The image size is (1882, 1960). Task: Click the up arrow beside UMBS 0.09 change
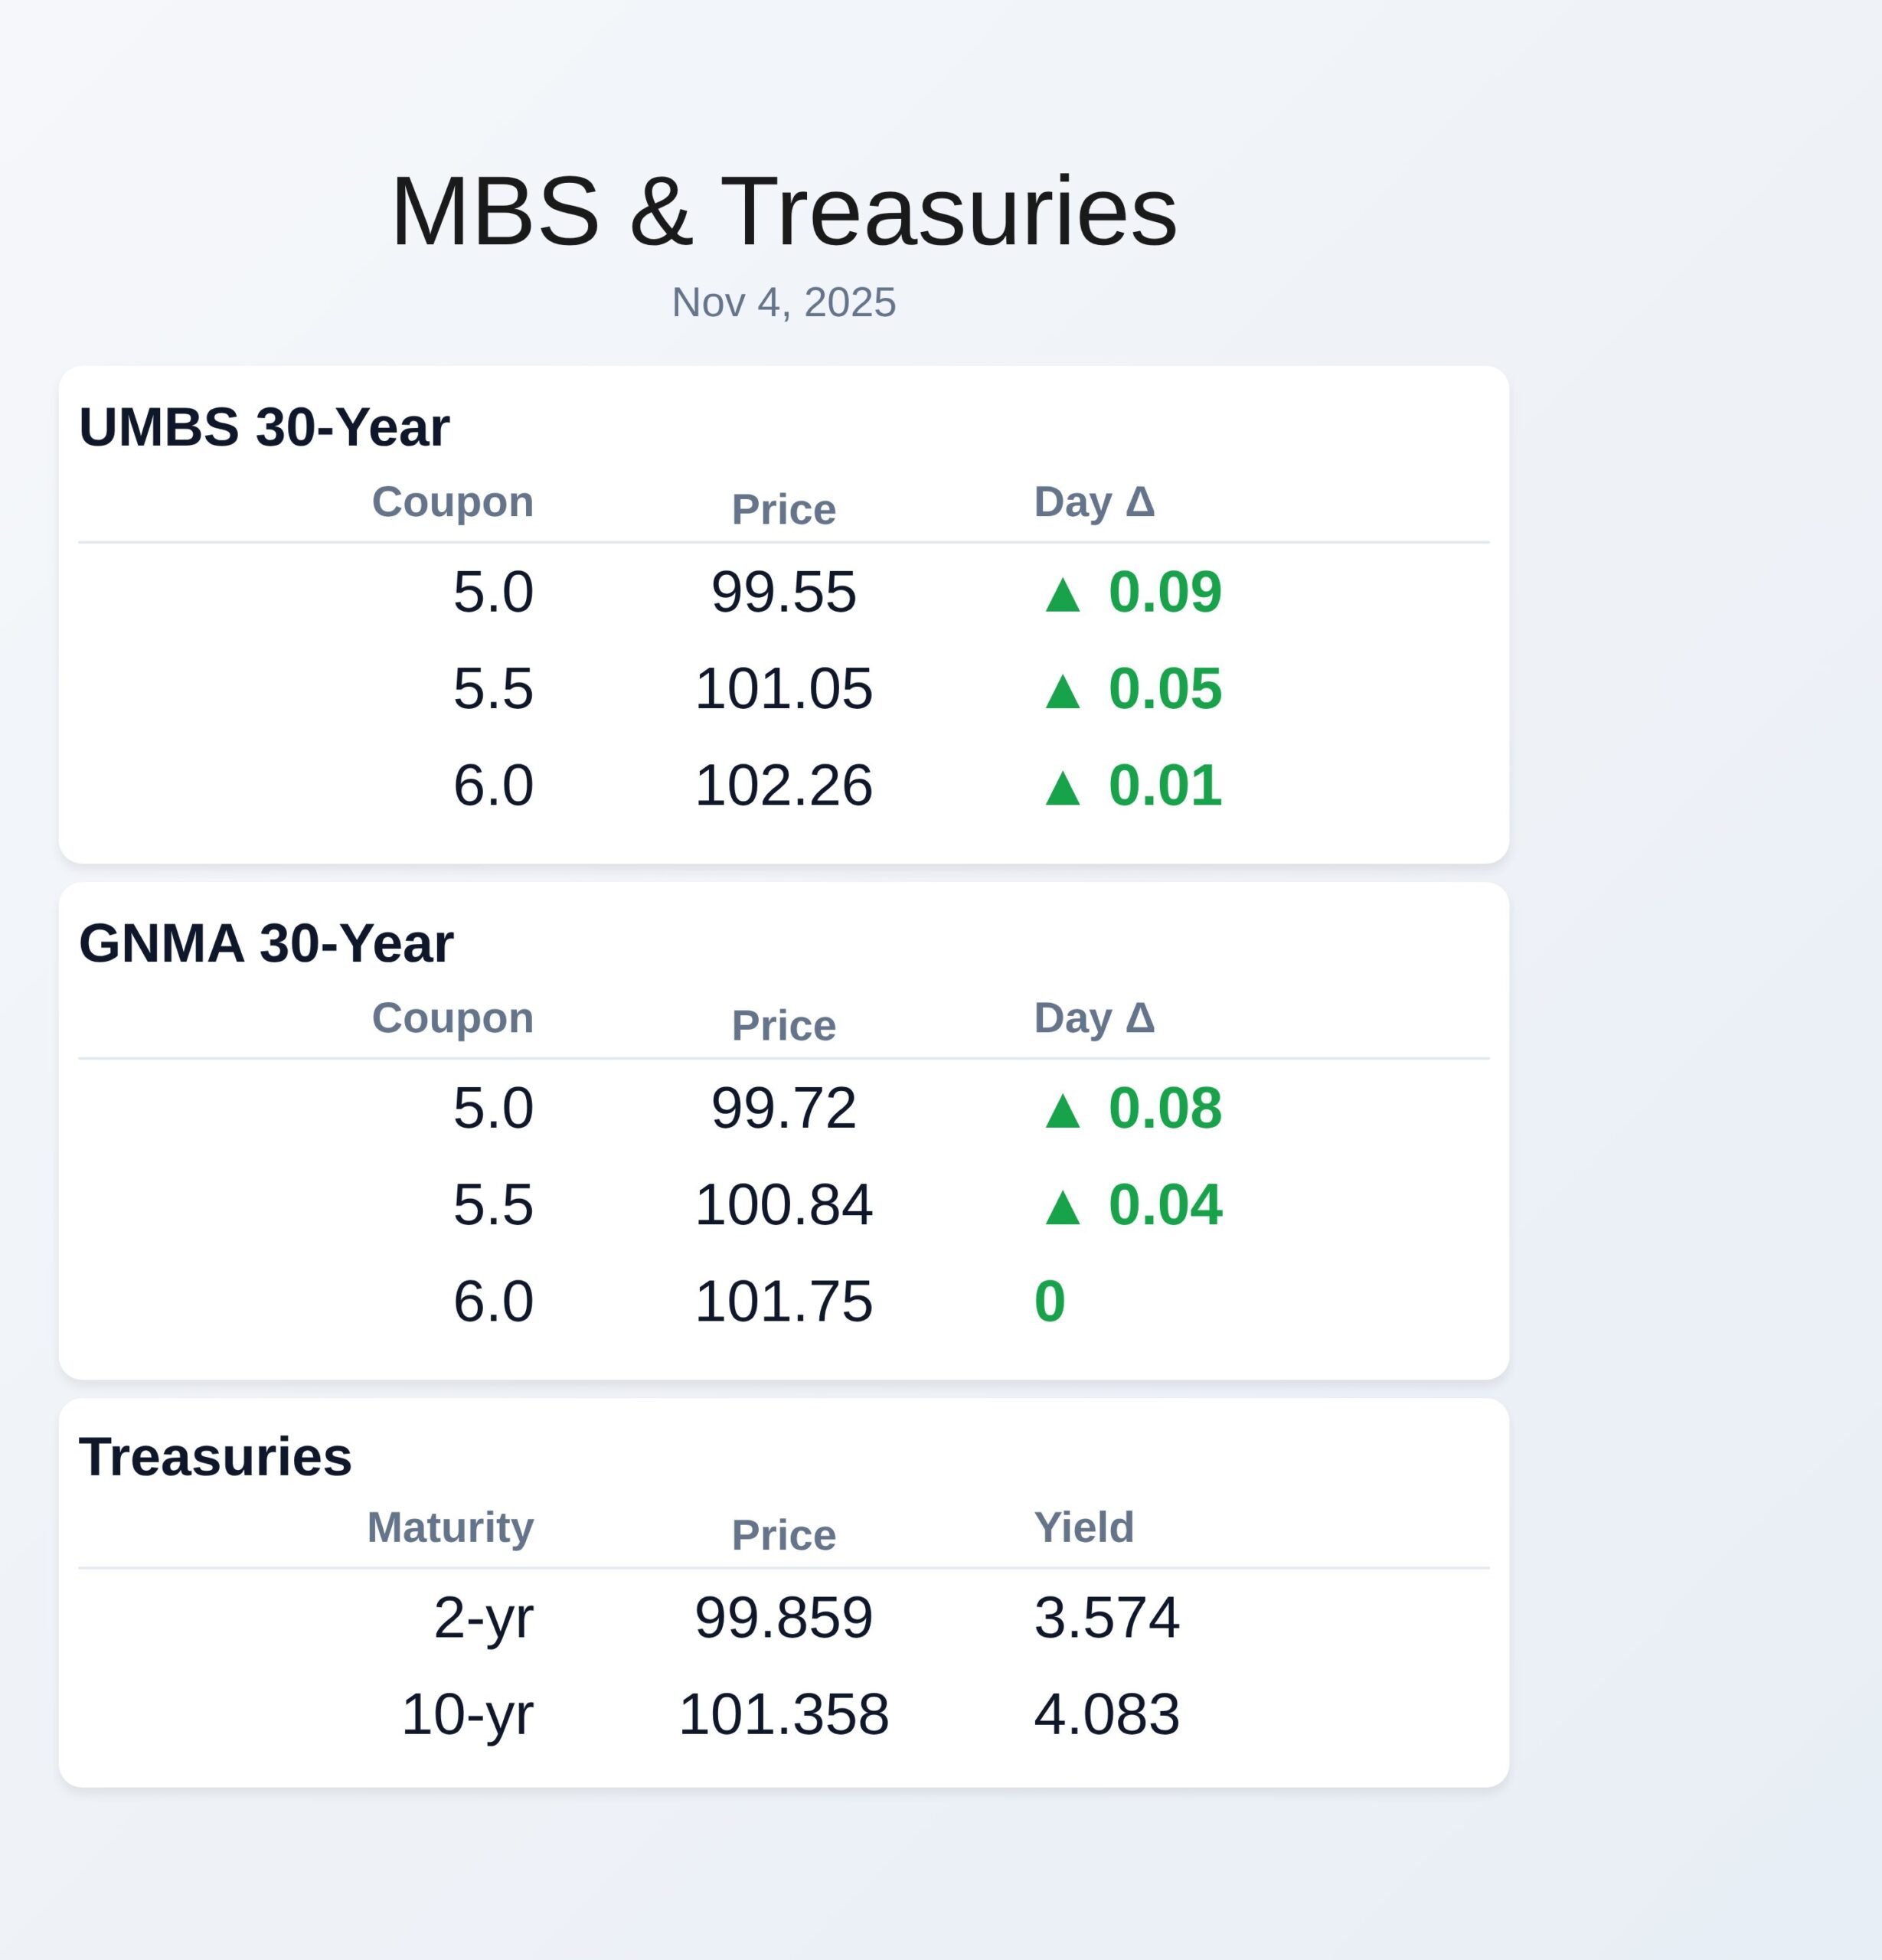pyautogui.click(x=1062, y=594)
